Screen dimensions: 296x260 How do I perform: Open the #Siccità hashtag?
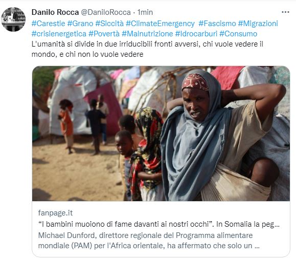click(x=109, y=24)
